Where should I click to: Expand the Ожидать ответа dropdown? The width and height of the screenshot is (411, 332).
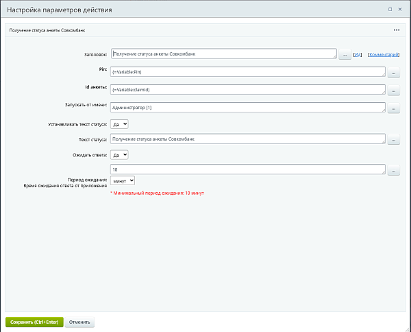coord(119,155)
